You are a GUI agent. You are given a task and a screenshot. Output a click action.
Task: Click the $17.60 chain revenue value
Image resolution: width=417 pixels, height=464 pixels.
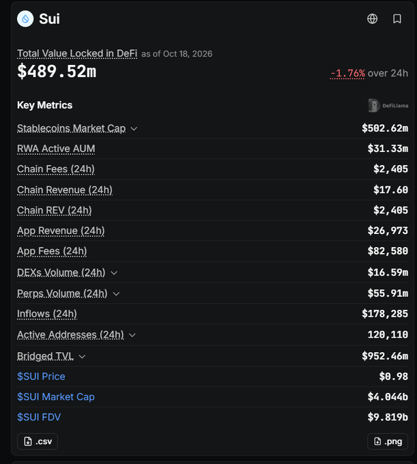tap(390, 190)
